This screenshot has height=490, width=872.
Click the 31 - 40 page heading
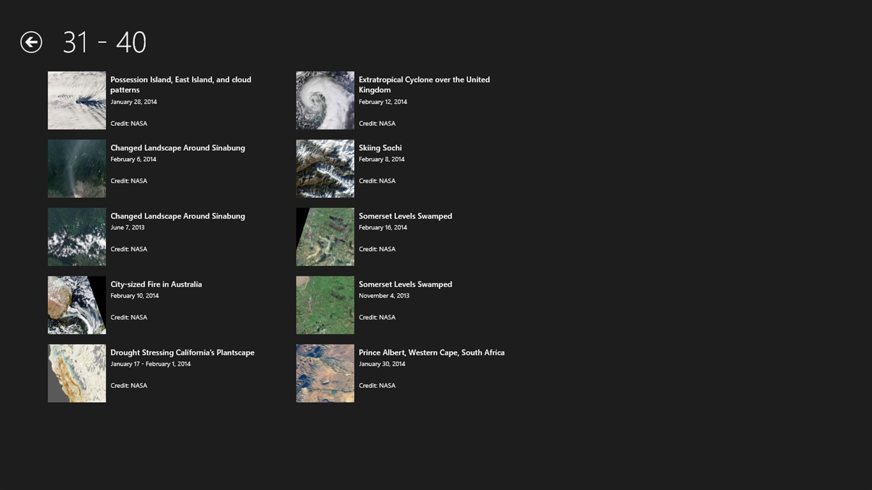(104, 42)
